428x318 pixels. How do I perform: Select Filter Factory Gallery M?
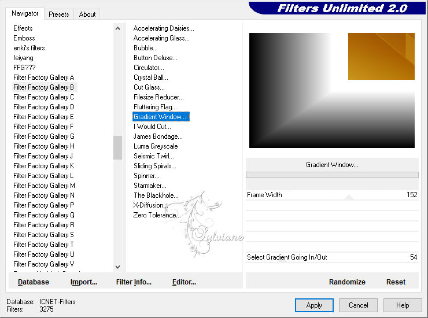pos(44,186)
